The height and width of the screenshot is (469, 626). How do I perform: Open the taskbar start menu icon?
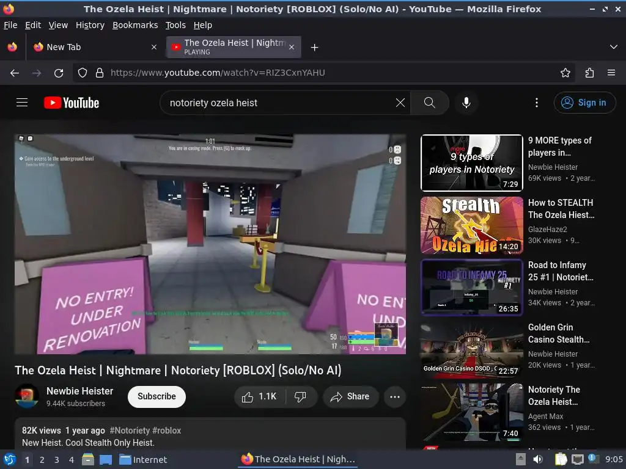tap(10, 460)
